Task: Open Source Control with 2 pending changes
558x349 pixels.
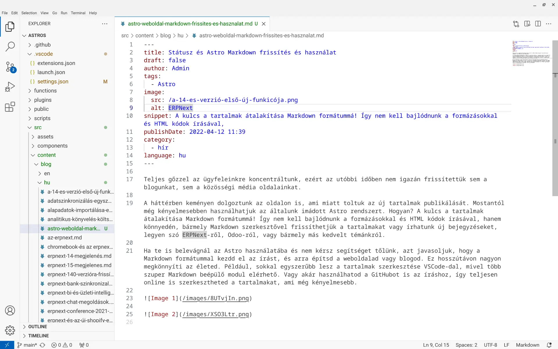Action: [10, 67]
